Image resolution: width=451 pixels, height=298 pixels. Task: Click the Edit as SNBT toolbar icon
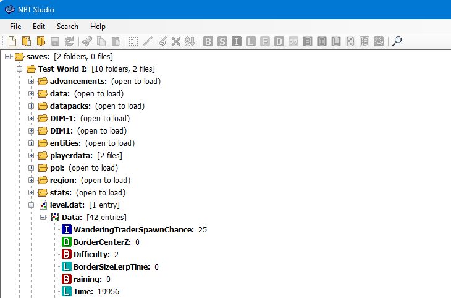coord(162,41)
